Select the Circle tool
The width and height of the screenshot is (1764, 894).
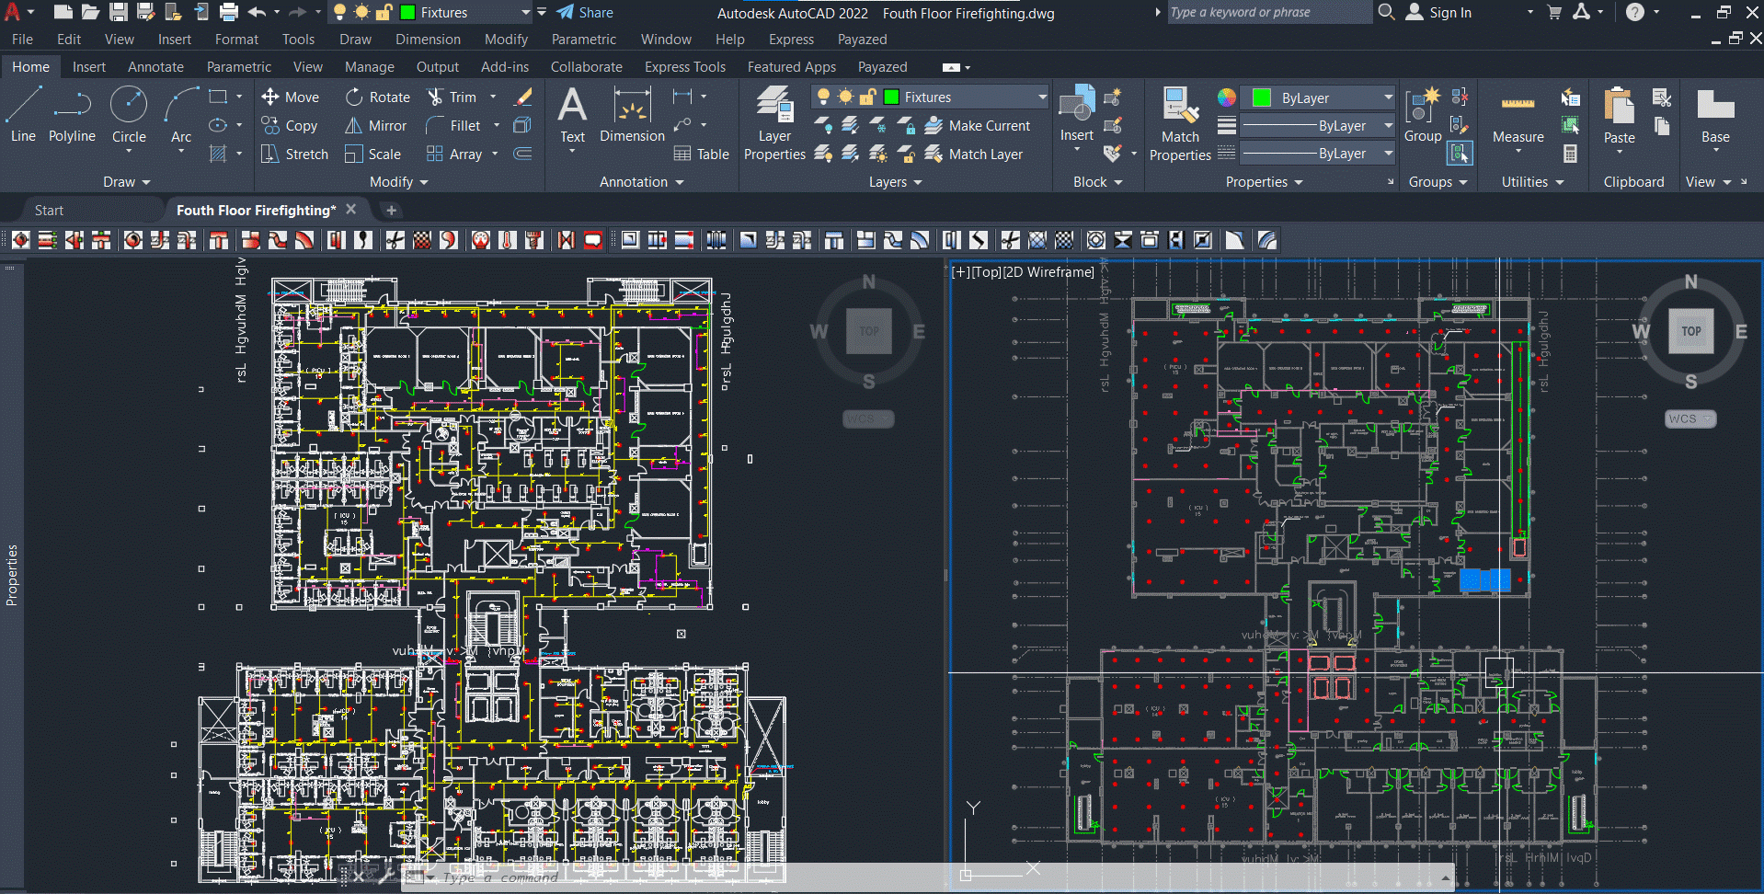(129, 114)
